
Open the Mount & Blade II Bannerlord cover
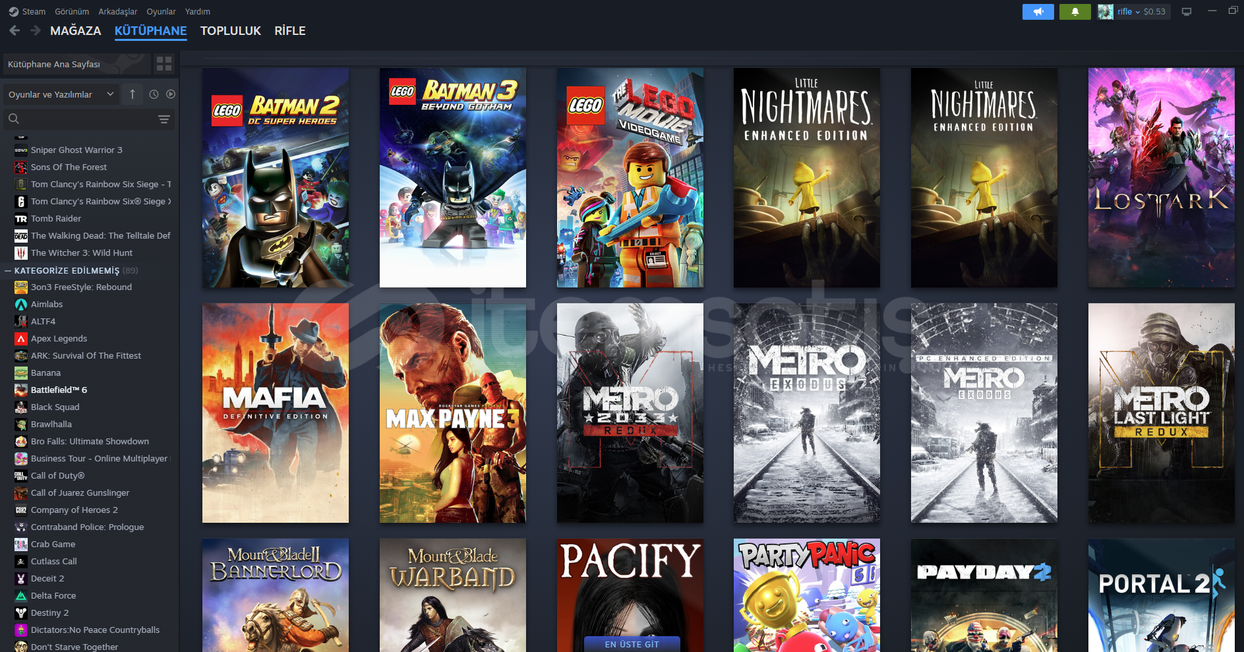[x=276, y=595]
